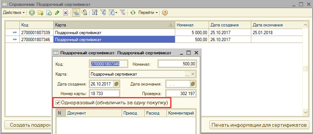Open filter history funnel icon
313x134 pixels.
coord(111,13)
